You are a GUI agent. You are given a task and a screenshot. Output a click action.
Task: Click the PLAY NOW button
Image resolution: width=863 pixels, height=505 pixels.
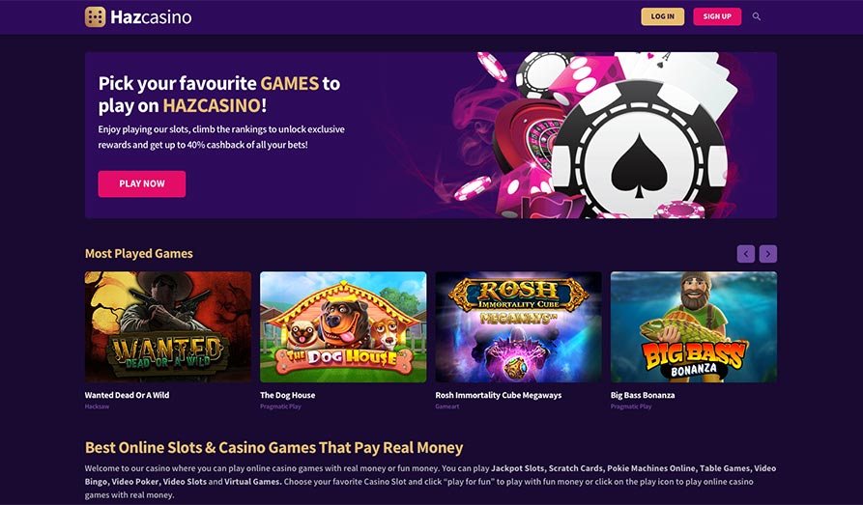point(141,183)
